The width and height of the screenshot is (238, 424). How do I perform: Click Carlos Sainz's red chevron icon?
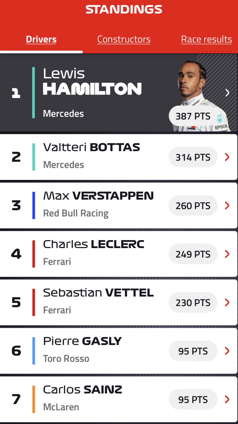[x=227, y=399]
